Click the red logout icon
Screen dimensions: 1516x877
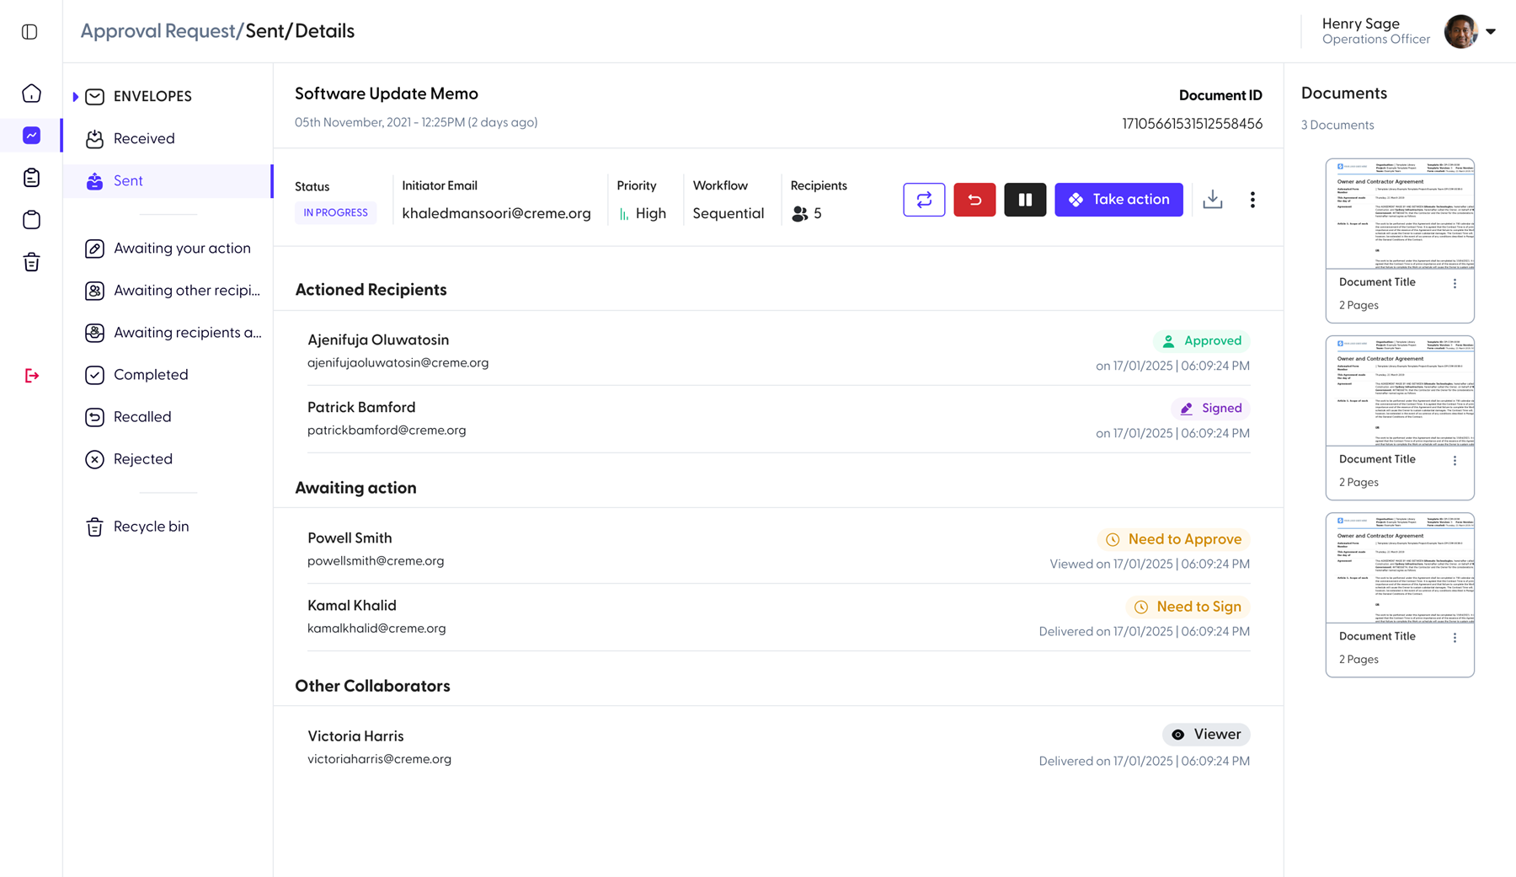(x=31, y=376)
